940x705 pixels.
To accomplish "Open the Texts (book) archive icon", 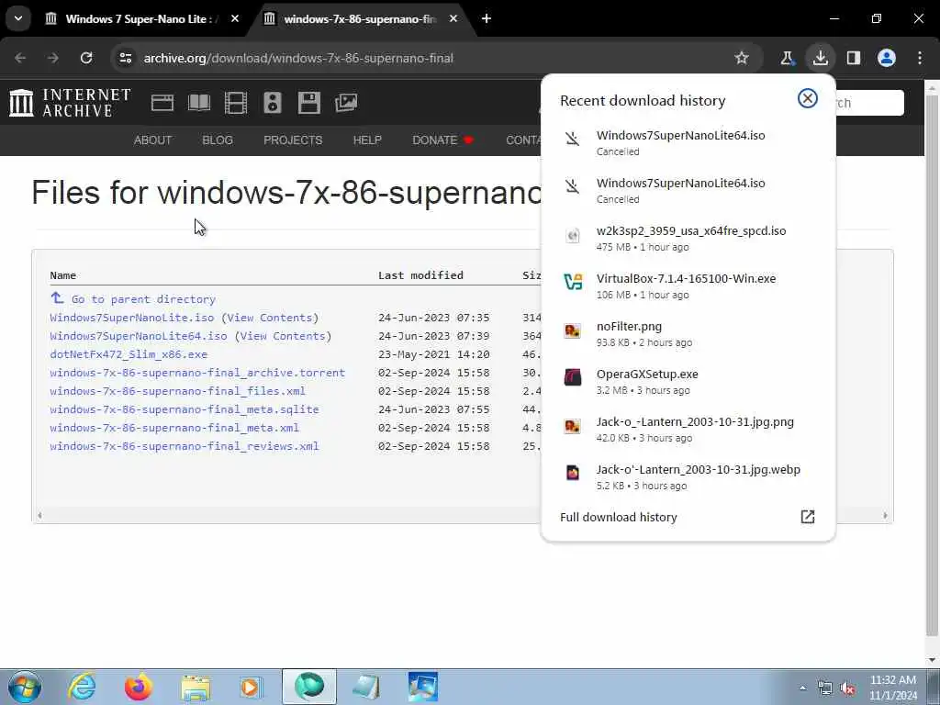I will [199, 103].
